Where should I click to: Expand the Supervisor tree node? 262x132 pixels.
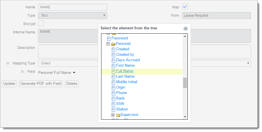point(113,115)
